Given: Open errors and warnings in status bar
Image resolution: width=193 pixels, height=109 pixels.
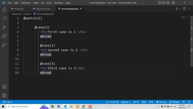Looking at the screenshot, I should tap(7, 102).
